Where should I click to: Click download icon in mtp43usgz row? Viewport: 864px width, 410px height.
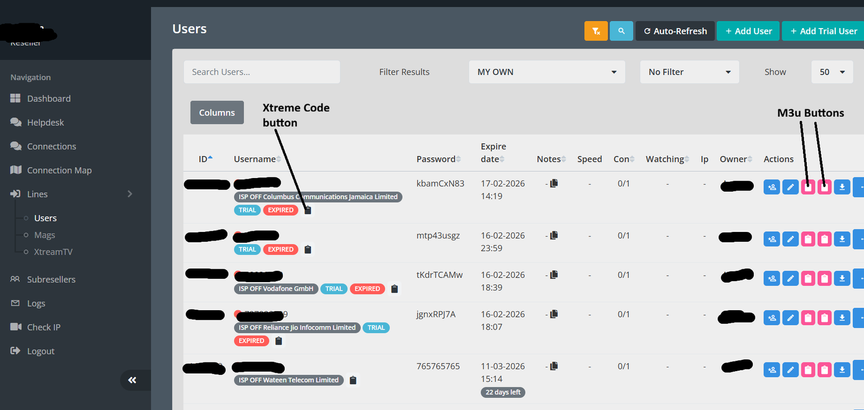click(842, 239)
